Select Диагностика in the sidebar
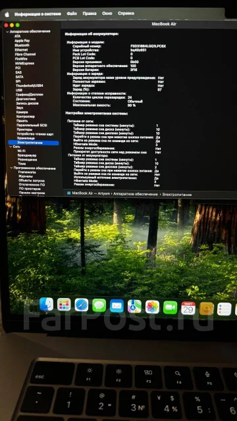 point(26,99)
